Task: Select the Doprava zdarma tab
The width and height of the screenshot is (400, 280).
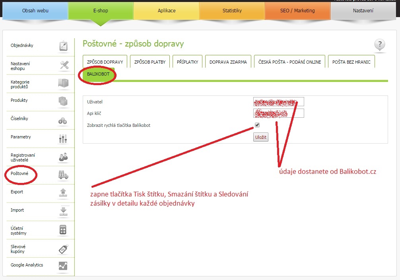Action: (x=228, y=62)
